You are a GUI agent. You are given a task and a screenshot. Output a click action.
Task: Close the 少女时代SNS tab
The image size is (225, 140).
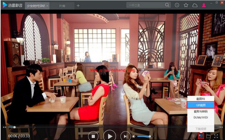[47, 6]
